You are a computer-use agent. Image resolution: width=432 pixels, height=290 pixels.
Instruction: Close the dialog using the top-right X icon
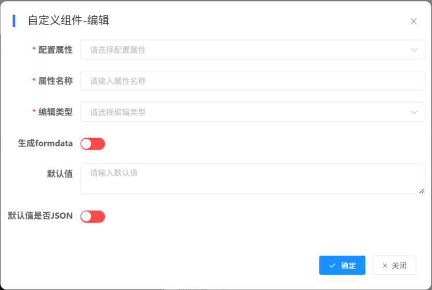click(x=414, y=21)
